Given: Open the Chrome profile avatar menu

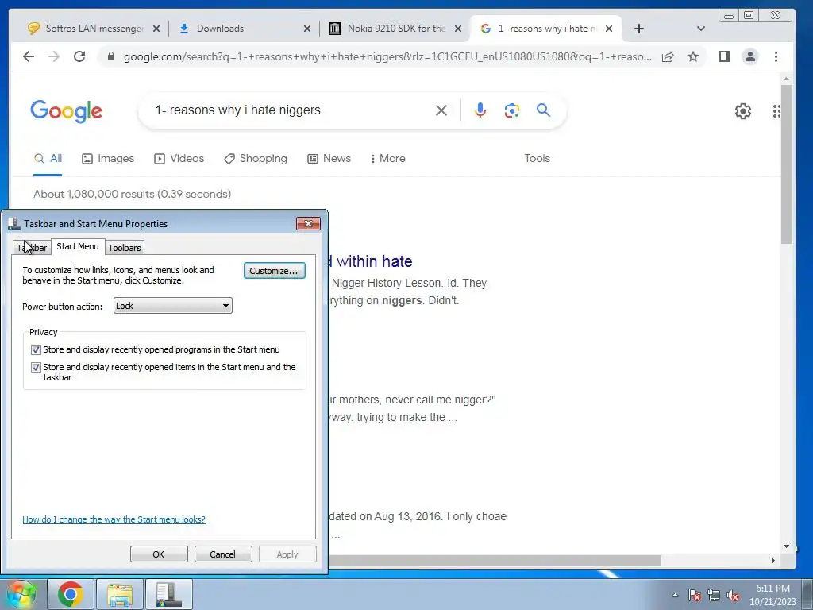Looking at the screenshot, I should 749,56.
